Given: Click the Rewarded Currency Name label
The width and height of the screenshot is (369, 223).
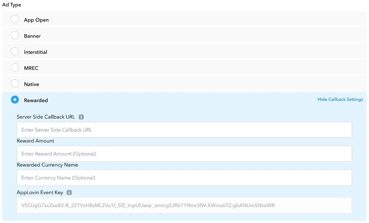Looking at the screenshot, I should [47, 165].
